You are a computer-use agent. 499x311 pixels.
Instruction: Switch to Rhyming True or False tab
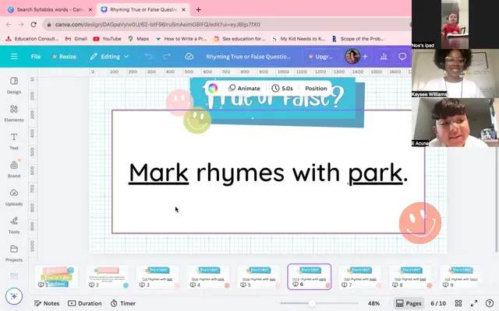(143, 10)
